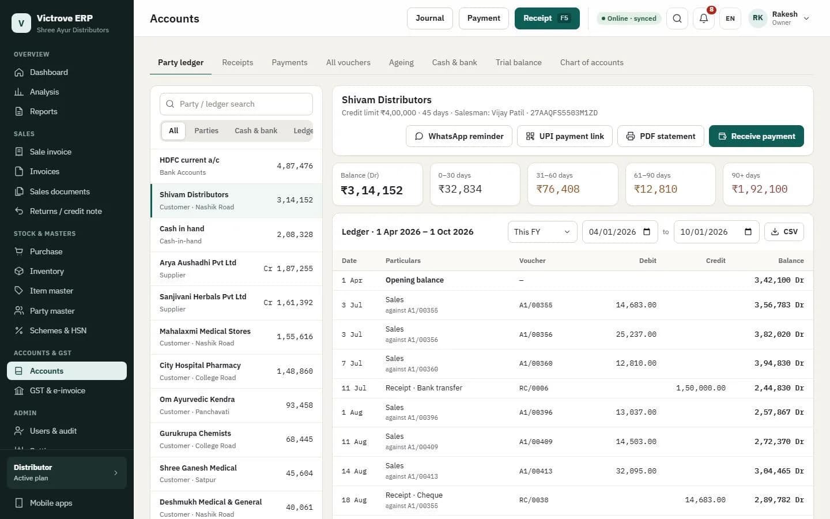Open GST & e-invoice section

pyautogui.click(x=67, y=390)
